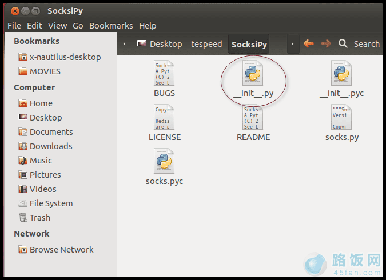Viewport: 386px width, 280px height.
Task: Open the Help menu
Action: click(148, 26)
